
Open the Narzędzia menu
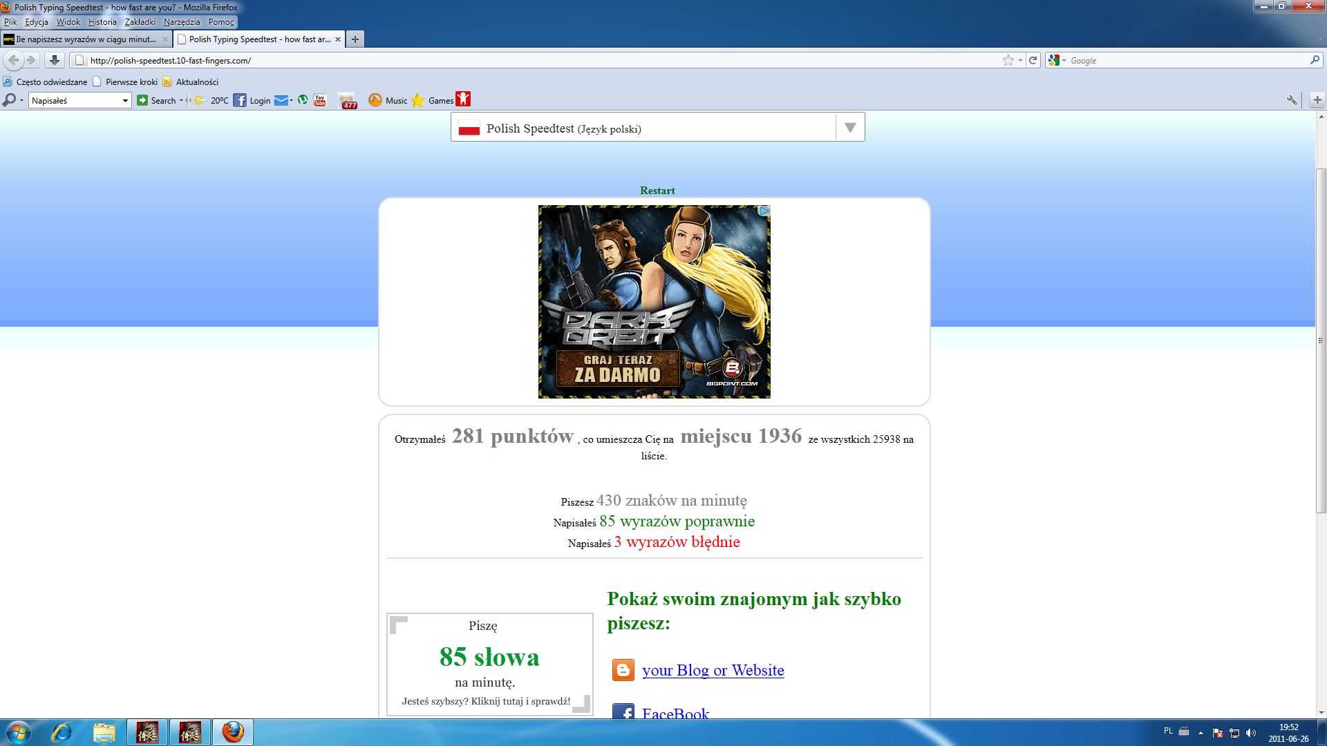point(182,22)
